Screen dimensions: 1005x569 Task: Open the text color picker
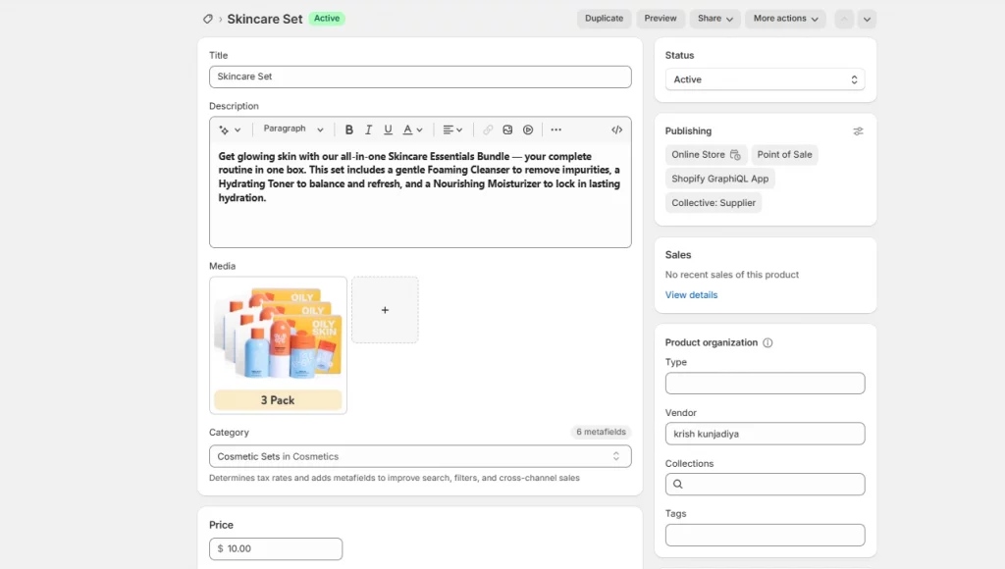[x=407, y=129]
